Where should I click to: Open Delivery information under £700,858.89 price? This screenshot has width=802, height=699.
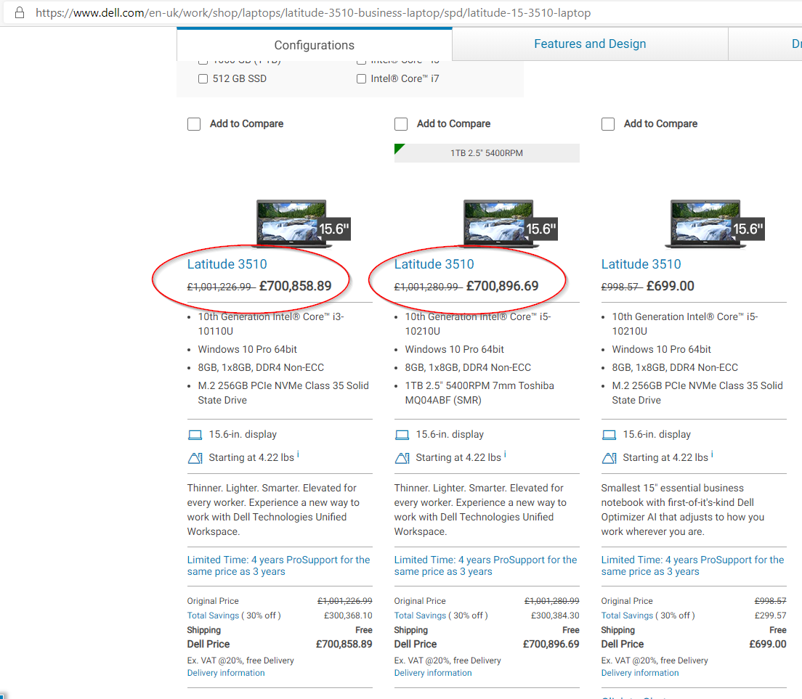point(226,673)
